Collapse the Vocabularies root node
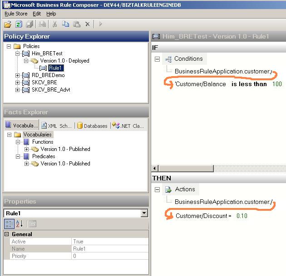 click(9, 135)
